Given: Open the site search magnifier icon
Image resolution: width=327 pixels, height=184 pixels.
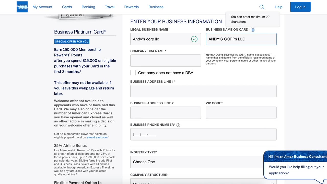Looking at the screenshot, I should 262,7.
